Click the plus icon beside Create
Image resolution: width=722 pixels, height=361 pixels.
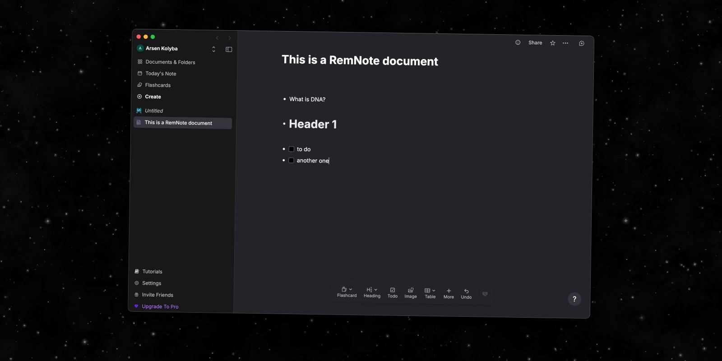click(139, 97)
